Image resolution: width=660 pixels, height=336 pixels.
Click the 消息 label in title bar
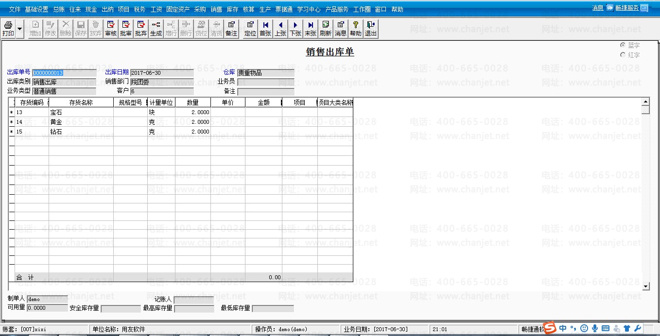[598, 8]
